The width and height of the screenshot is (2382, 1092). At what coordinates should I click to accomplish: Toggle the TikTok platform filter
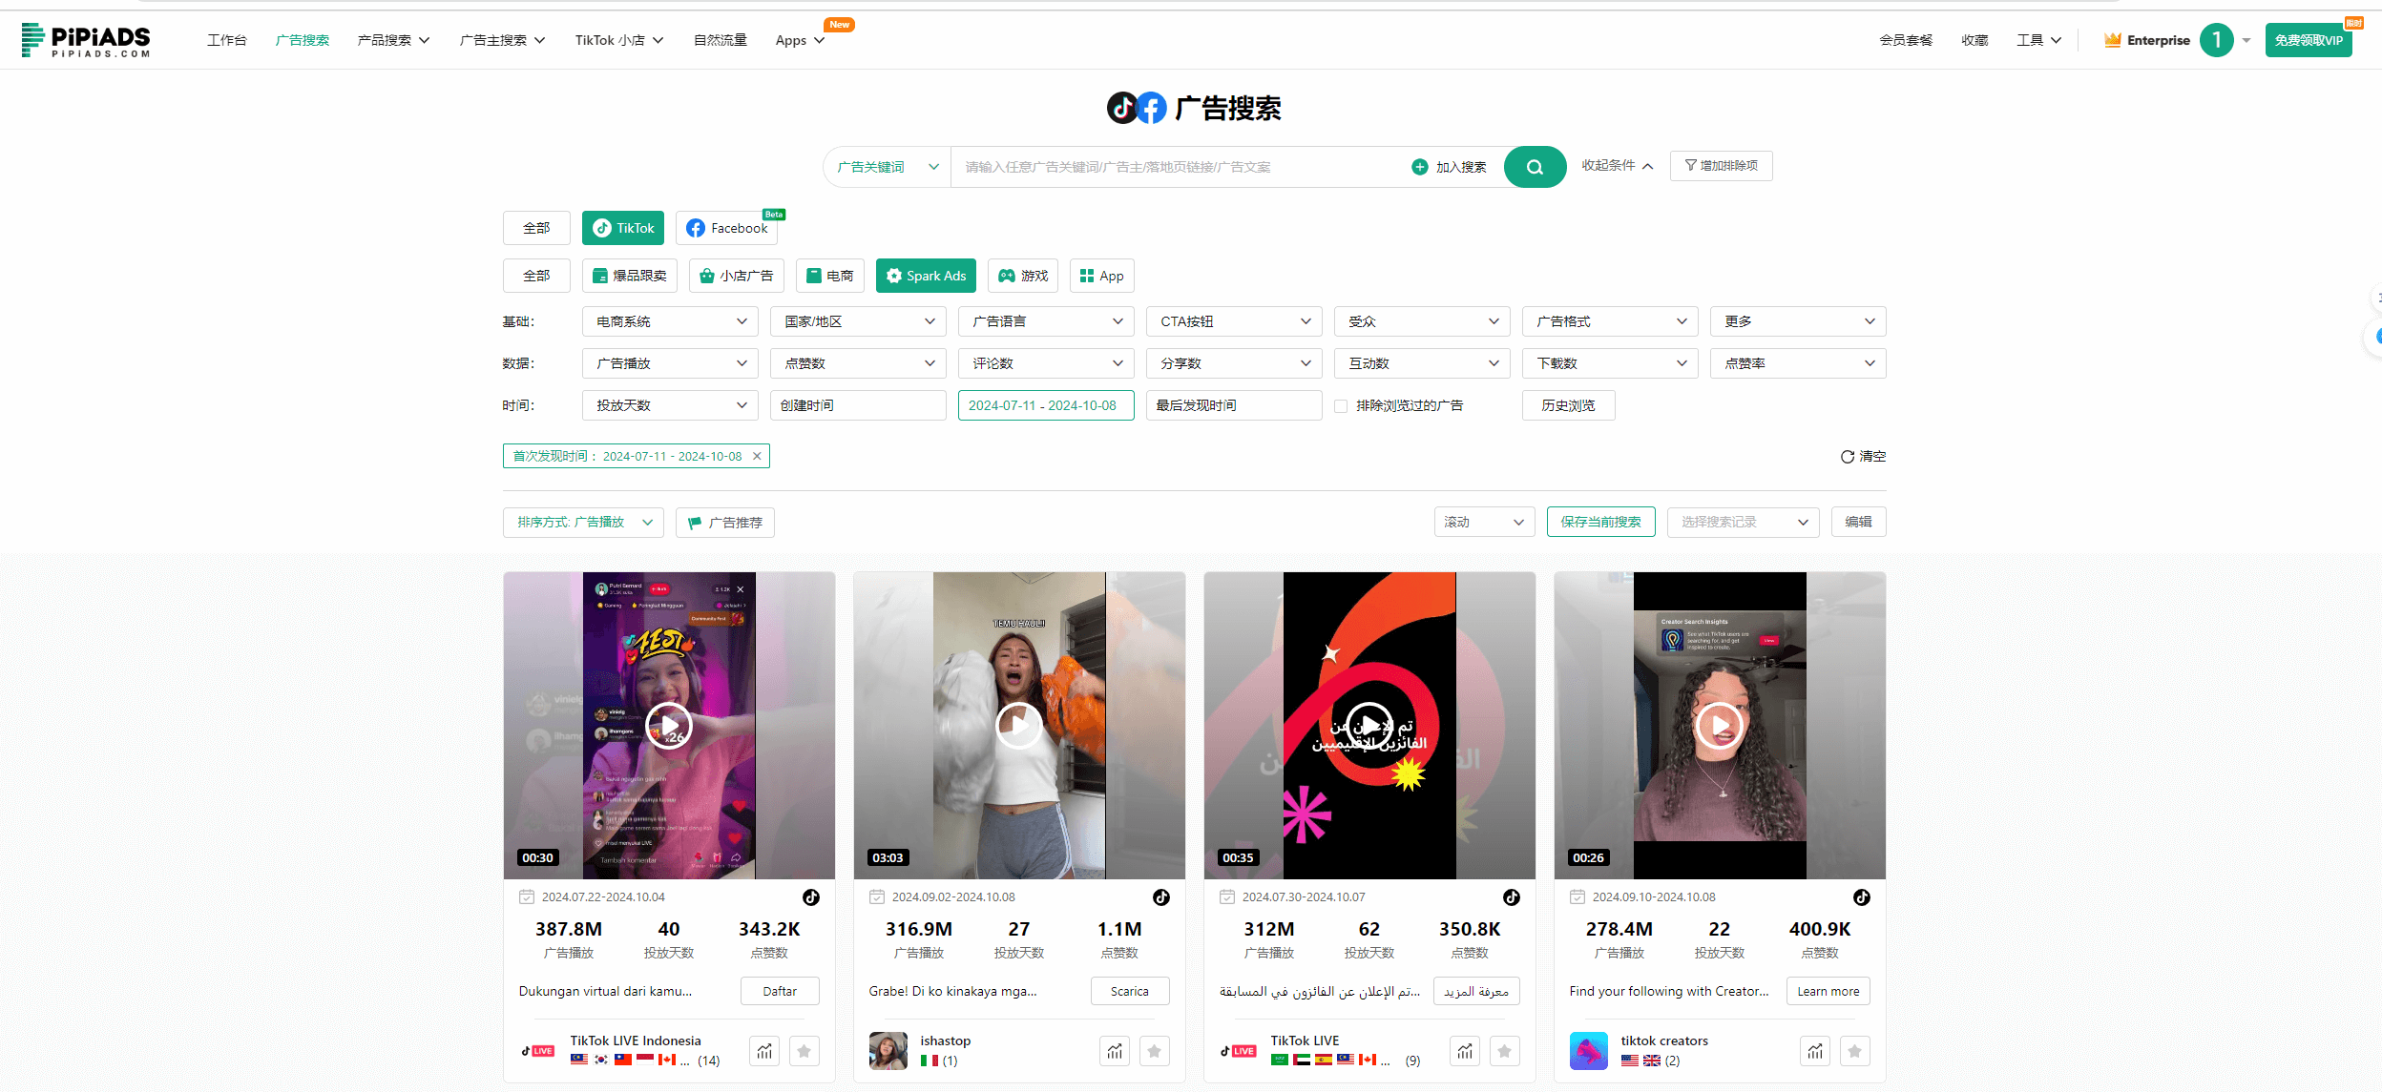[x=623, y=228]
